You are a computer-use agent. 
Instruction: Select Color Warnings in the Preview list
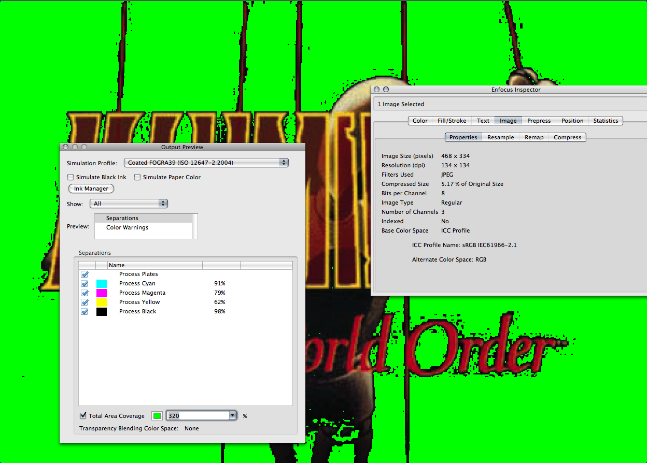point(143,227)
